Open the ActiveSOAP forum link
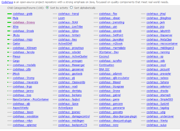180x131 pixels. tap(65, 44)
